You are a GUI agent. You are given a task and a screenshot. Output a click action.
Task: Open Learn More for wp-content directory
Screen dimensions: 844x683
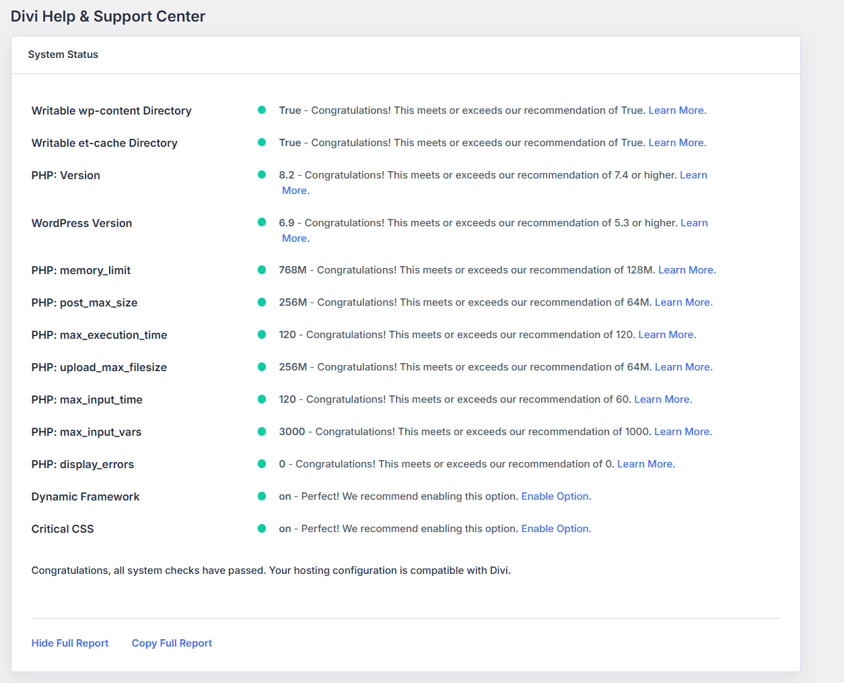point(677,110)
